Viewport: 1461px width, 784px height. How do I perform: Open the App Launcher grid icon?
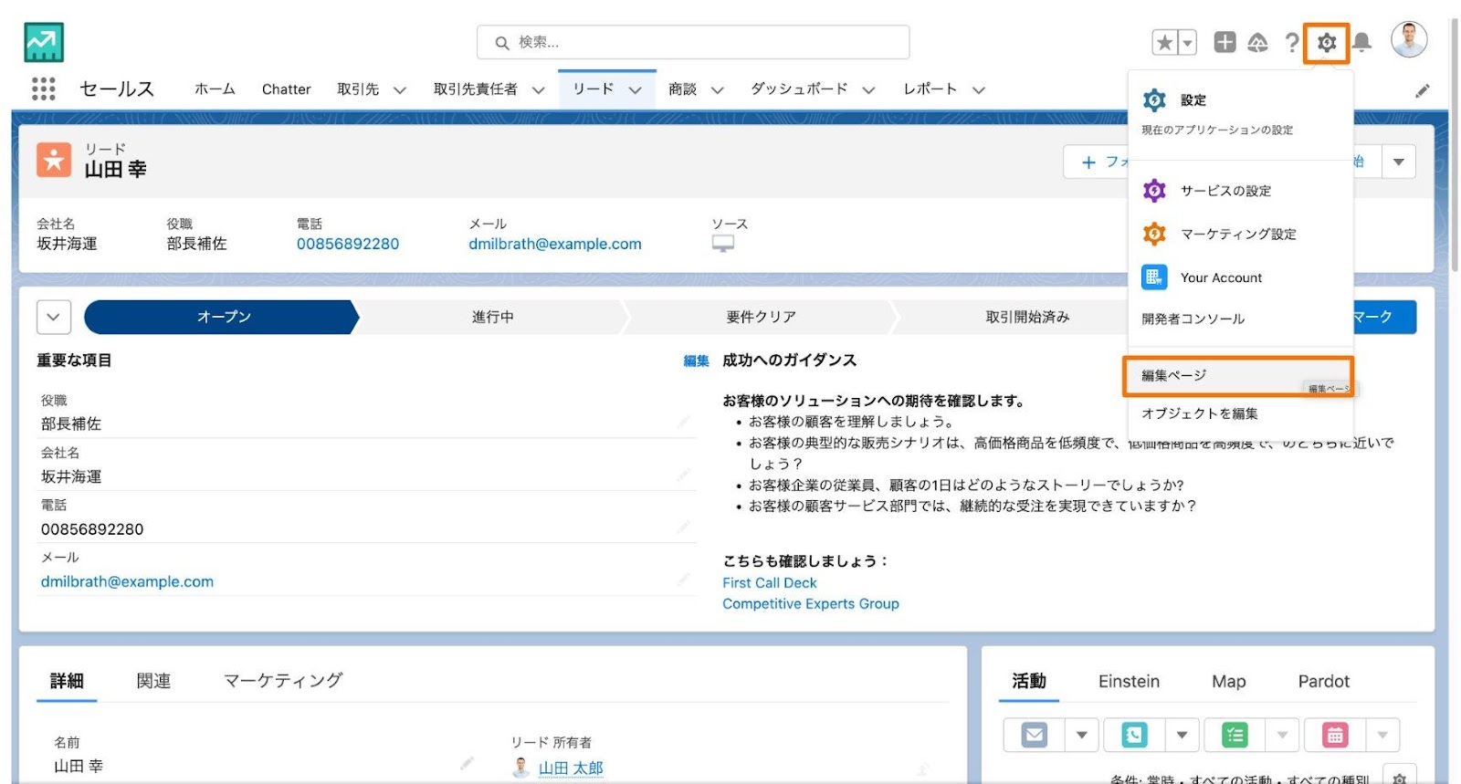(43, 89)
